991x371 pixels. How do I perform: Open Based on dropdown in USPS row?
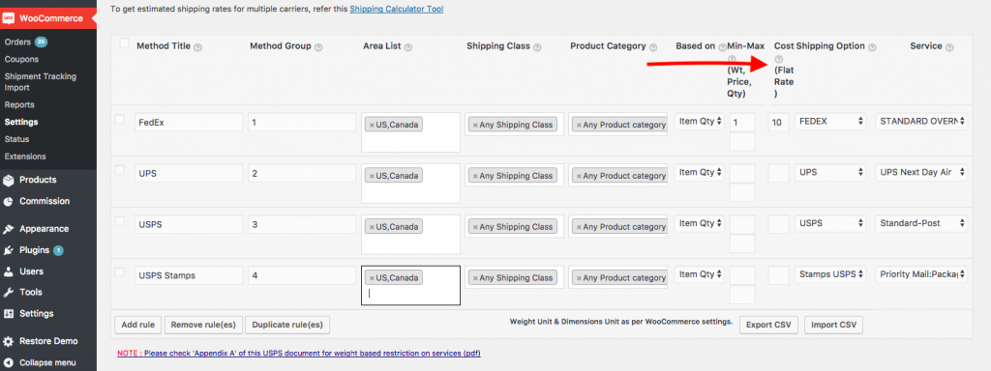(x=700, y=223)
